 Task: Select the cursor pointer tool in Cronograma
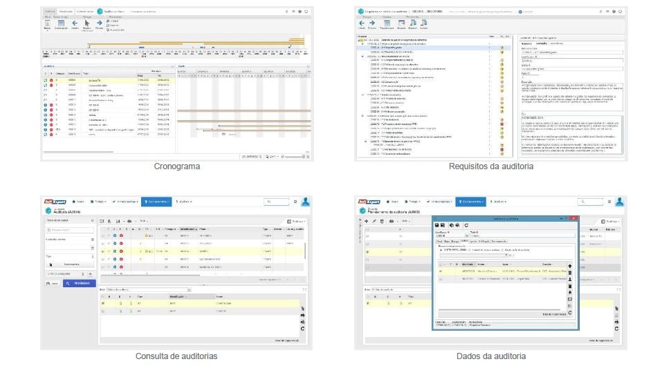pos(87,23)
